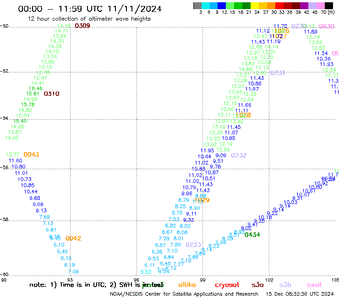Click the lavender 0231 time label
339x298 pixels.
(278, 73)
